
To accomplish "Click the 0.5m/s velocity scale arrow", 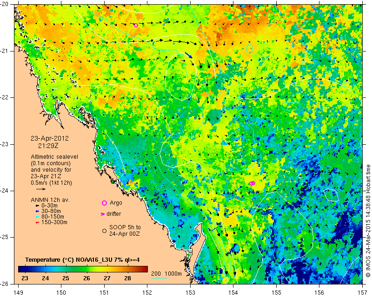I will point(41,189).
